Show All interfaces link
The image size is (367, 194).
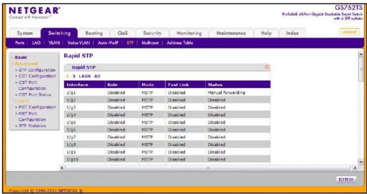(x=97, y=76)
